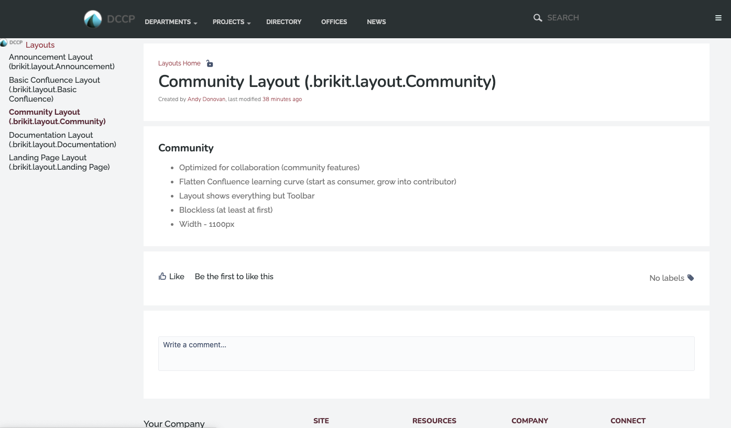The width and height of the screenshot is (731, 428).
Task: Select Basic Confluence Layout in sidebar
Action: [x=54, y=90]
